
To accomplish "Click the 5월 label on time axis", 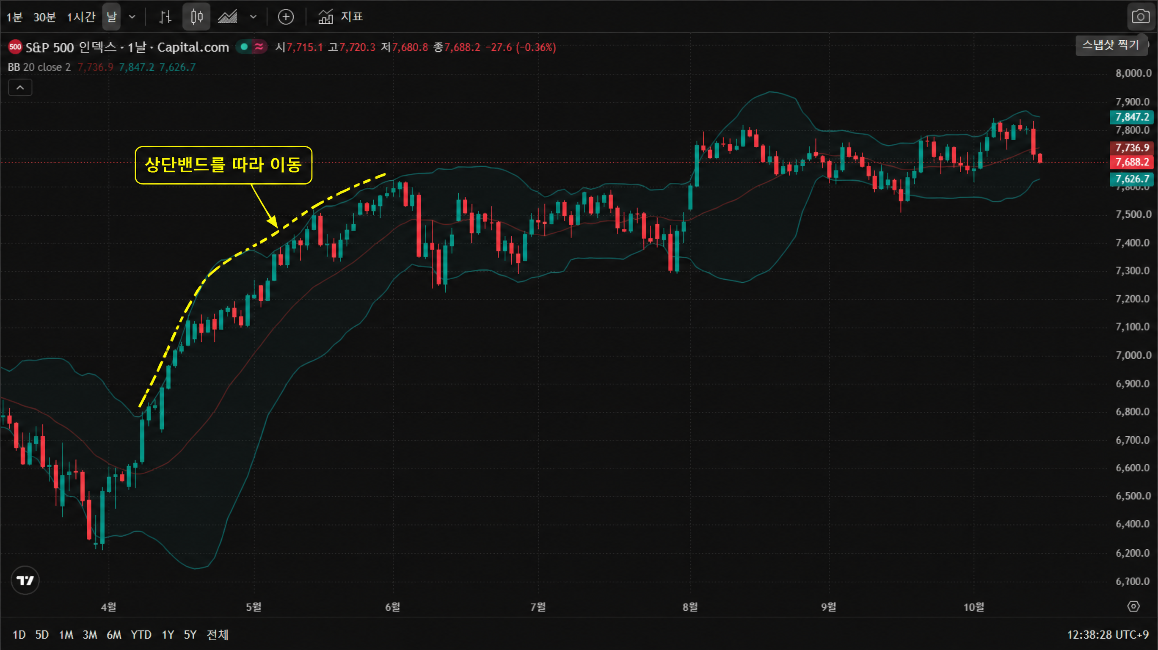I will point(254,606).
